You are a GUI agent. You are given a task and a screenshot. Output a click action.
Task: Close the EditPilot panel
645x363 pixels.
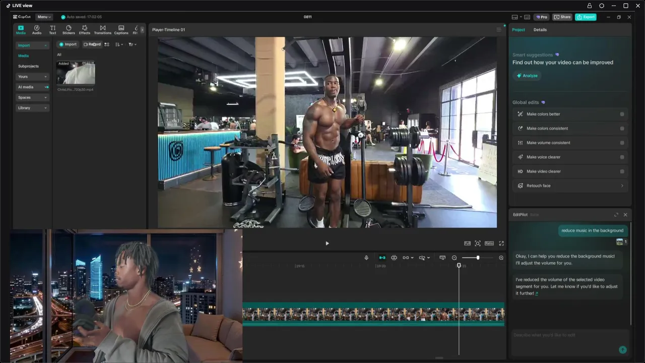tap(625, 215)
